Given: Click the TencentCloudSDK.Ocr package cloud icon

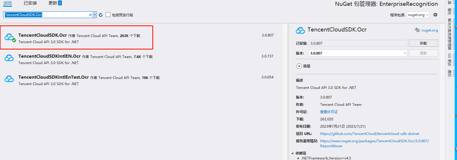Looking at the screenshot, I should coord(10,38).
